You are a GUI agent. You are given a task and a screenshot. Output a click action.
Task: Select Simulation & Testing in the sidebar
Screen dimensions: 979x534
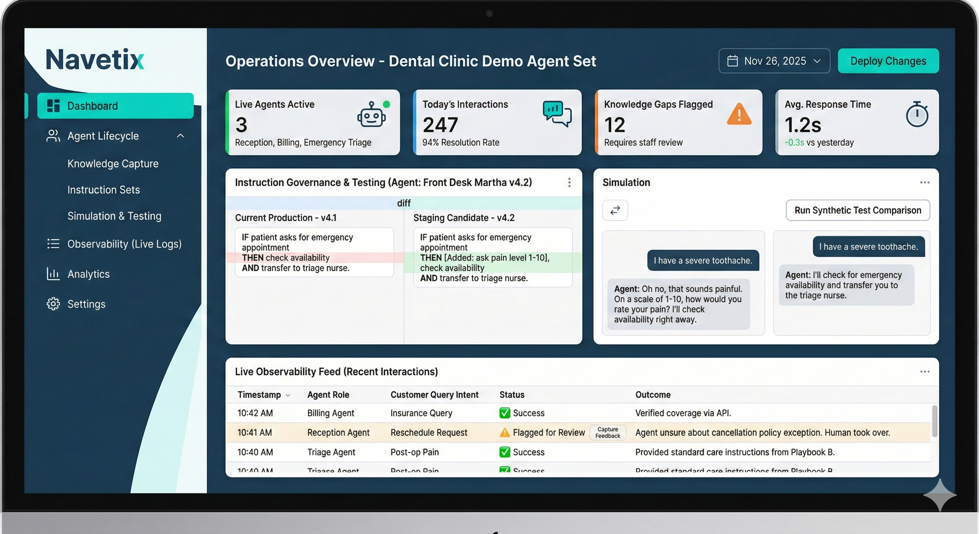(114, 216)
